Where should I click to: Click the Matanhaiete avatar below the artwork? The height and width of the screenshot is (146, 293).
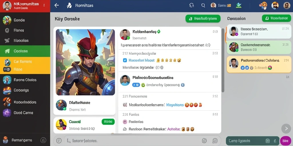61,105
